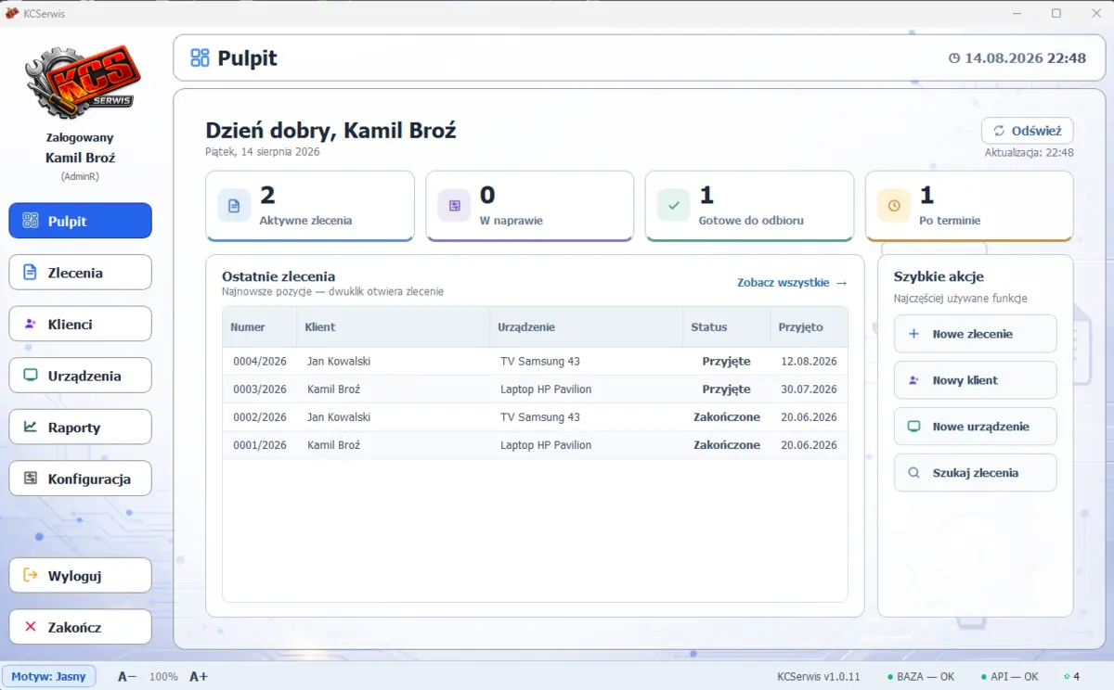
Task: Follow the Zobacz wszystkie link
Action: [x=792, y=283]
